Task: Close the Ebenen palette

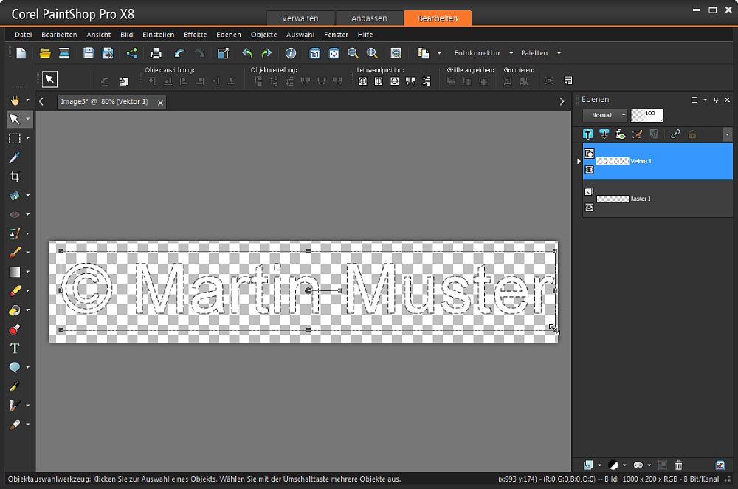Action: pyautogui.click(x=727, y=100)
